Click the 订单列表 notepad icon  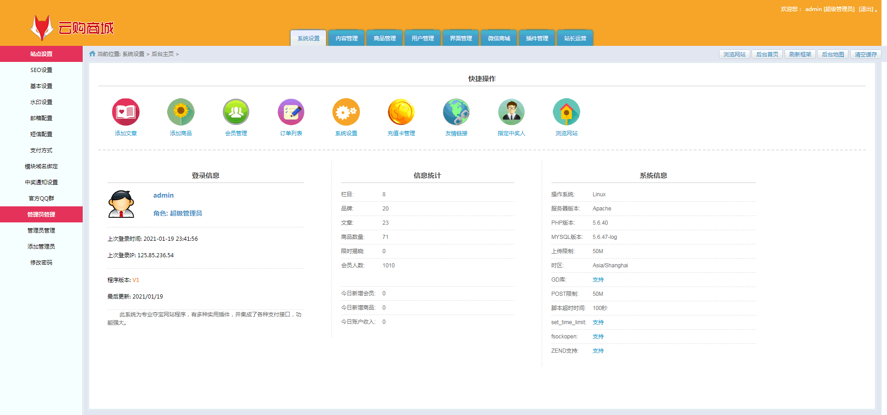coord(291,112)
